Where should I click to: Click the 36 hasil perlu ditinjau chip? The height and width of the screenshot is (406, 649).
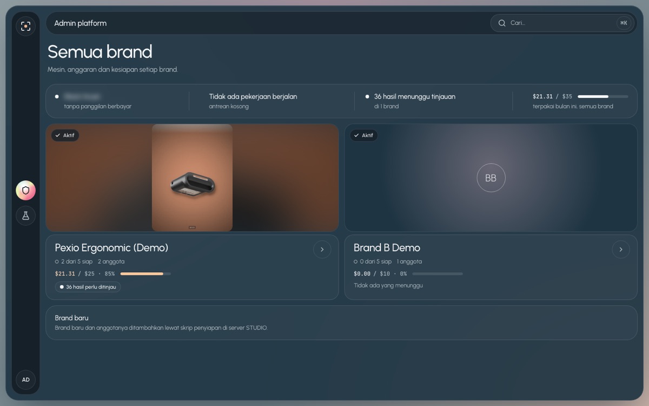88,287
